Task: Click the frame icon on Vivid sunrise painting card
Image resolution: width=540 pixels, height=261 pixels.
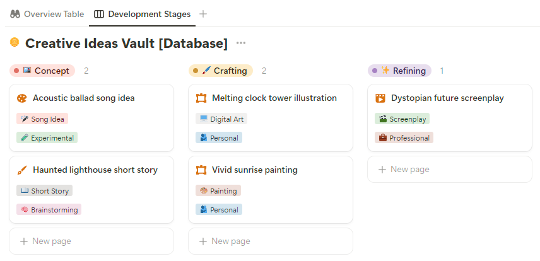Action: [x=201, y=170]
